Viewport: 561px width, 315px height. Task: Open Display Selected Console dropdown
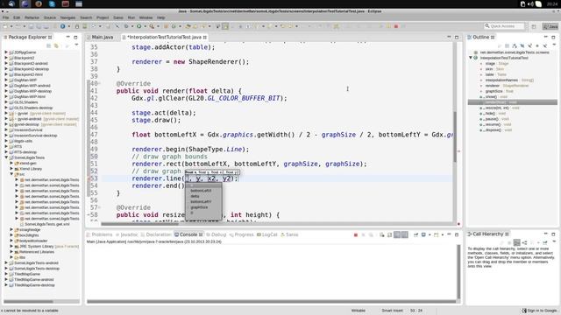[x=430, y=234]
